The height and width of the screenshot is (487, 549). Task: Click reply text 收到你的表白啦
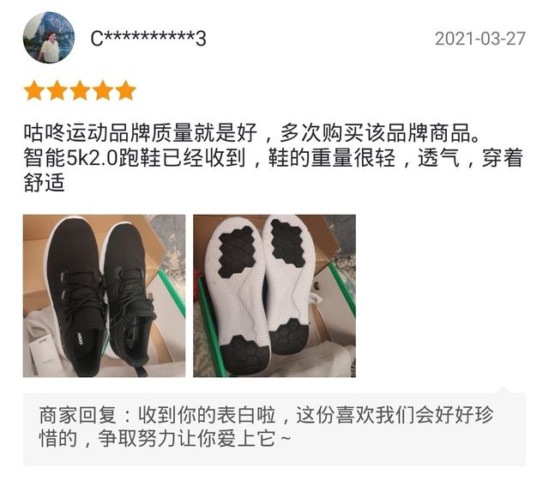click(207, 415)
